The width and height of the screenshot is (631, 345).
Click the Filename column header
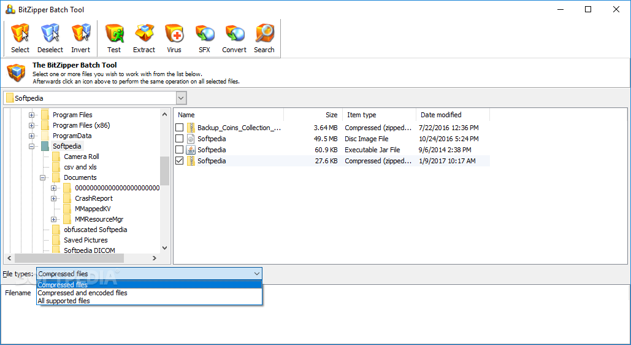coord(18,293)
